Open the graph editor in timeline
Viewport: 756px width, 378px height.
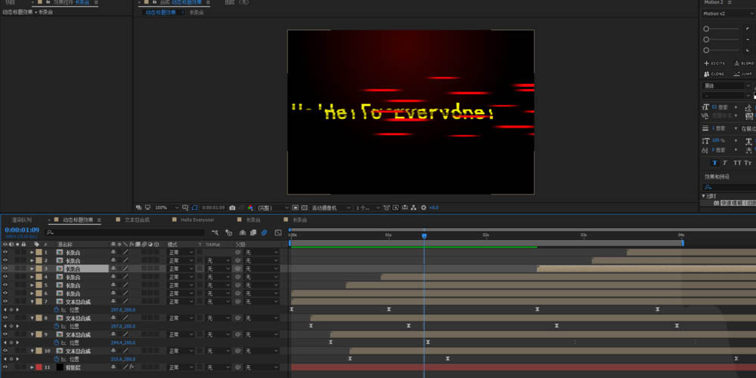pos(278,233)
